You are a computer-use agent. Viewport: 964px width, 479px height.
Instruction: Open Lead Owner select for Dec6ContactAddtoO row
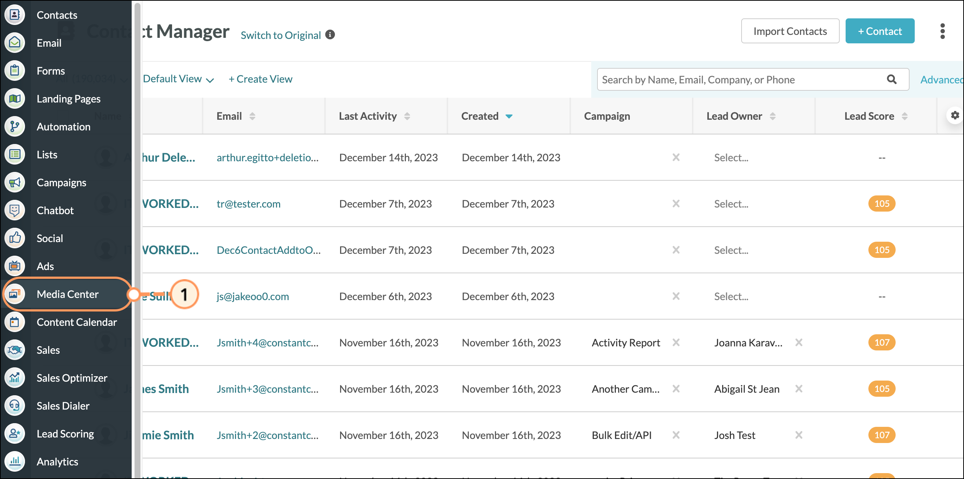[731, 250]
